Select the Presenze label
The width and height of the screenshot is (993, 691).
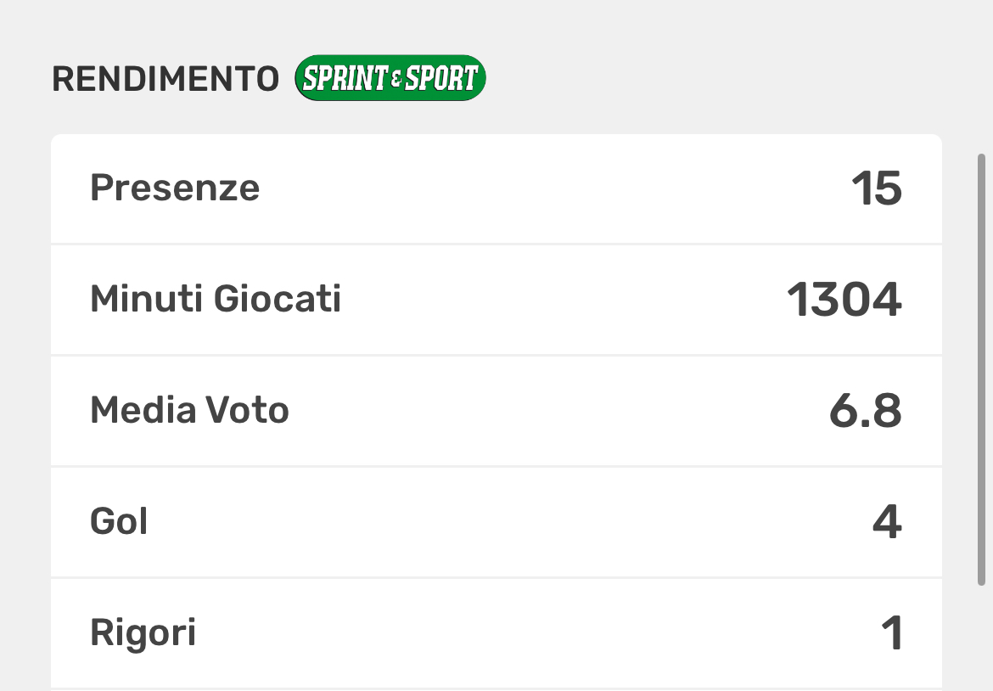175,188
